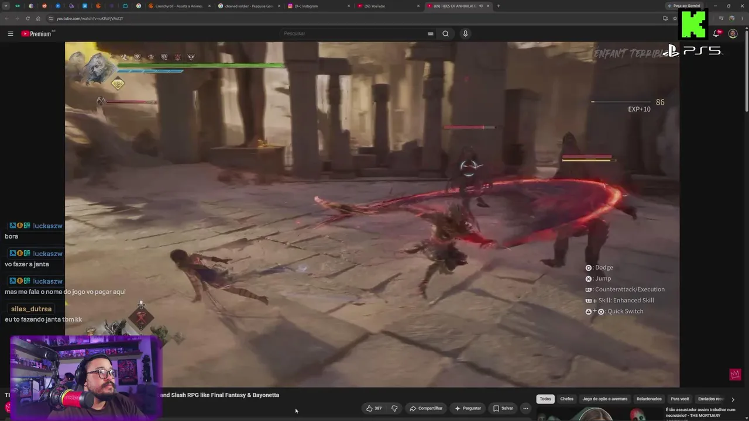Start voice search with the microphone
The image size is (749, 421).
tap(465, 34)
